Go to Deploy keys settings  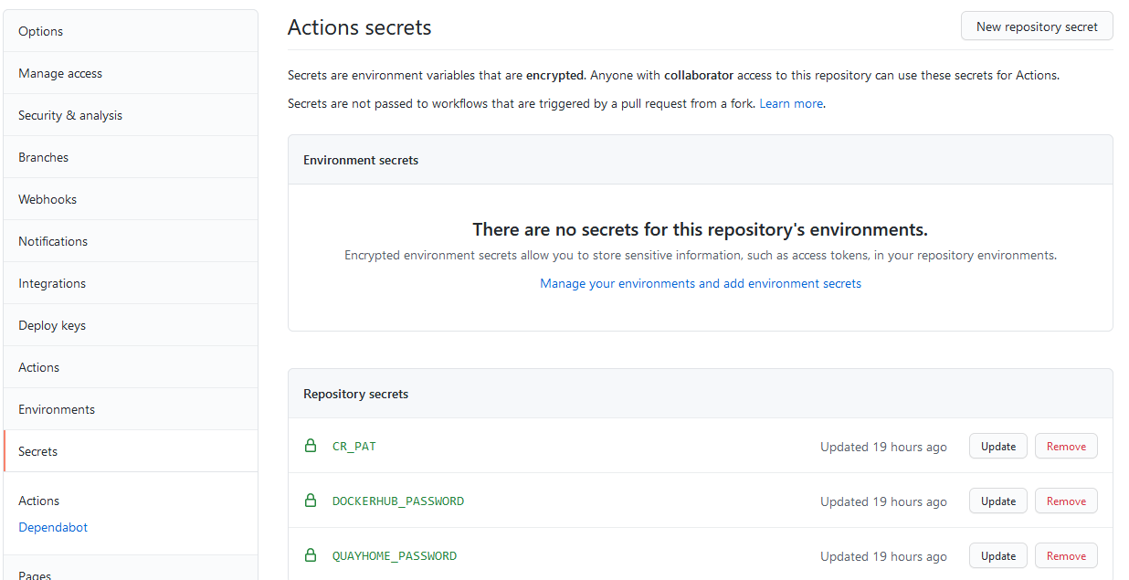(131, 325)
